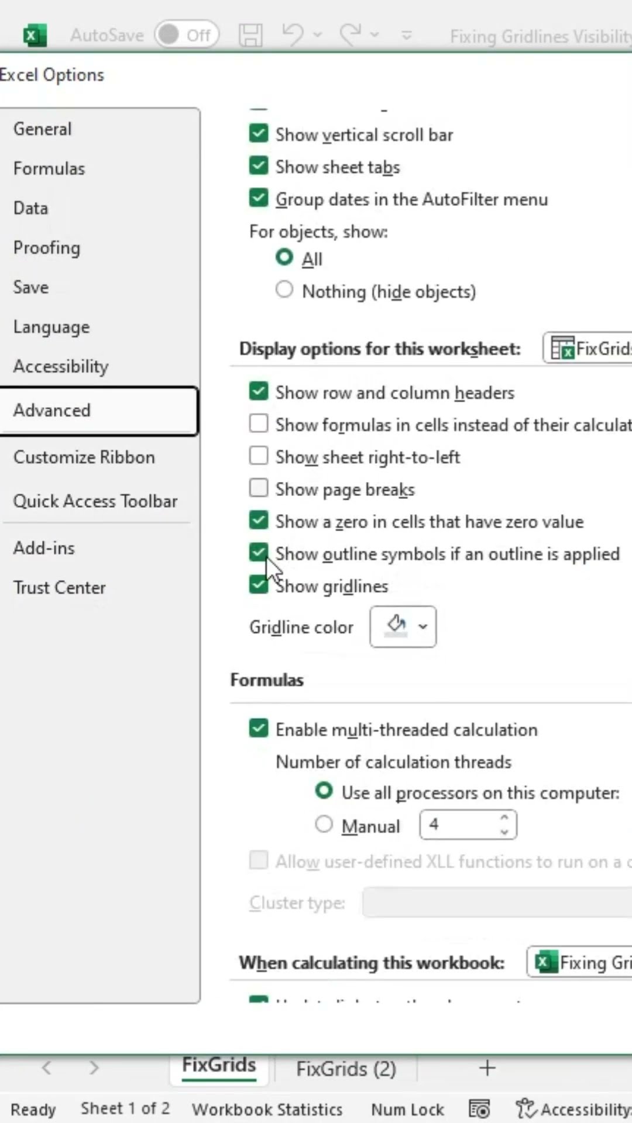Open the workbook selector under calculating section
Viewport: 632px width, 1123px height.
click(581, 962)
